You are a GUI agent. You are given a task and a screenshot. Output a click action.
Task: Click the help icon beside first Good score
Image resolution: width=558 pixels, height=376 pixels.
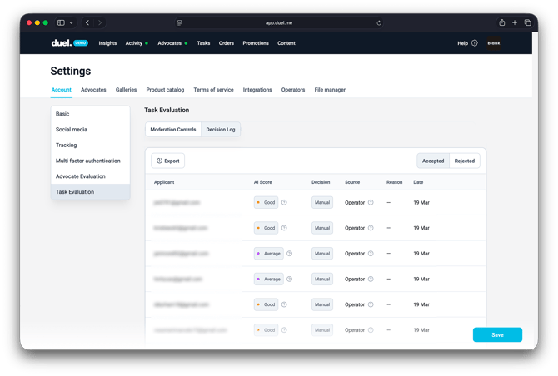284,202
